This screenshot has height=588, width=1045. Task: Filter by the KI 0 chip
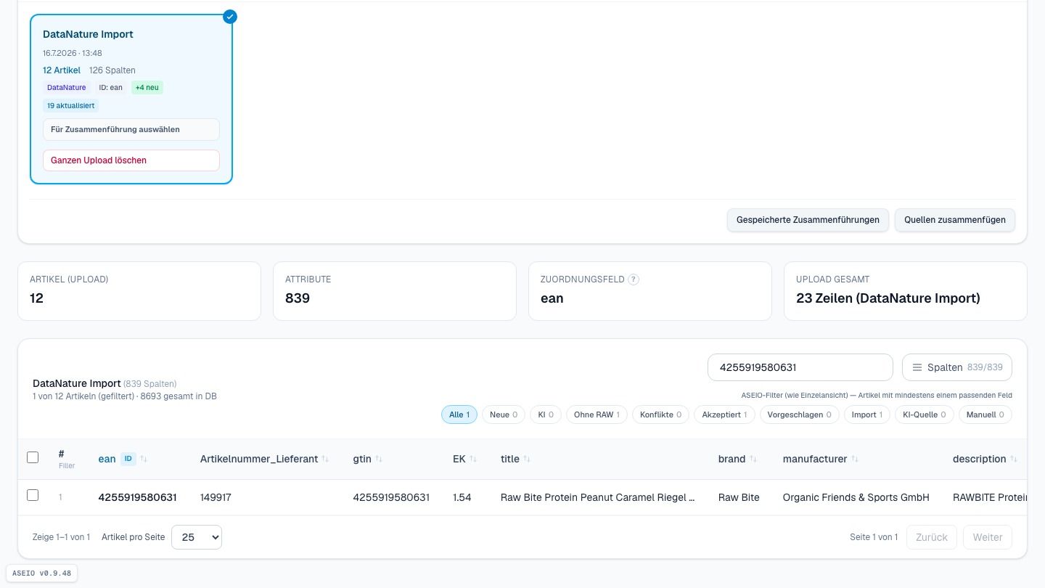point(546,415)
